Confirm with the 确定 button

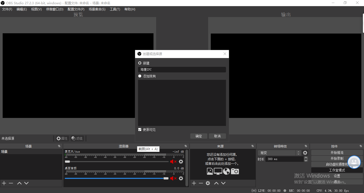point(199,136)
